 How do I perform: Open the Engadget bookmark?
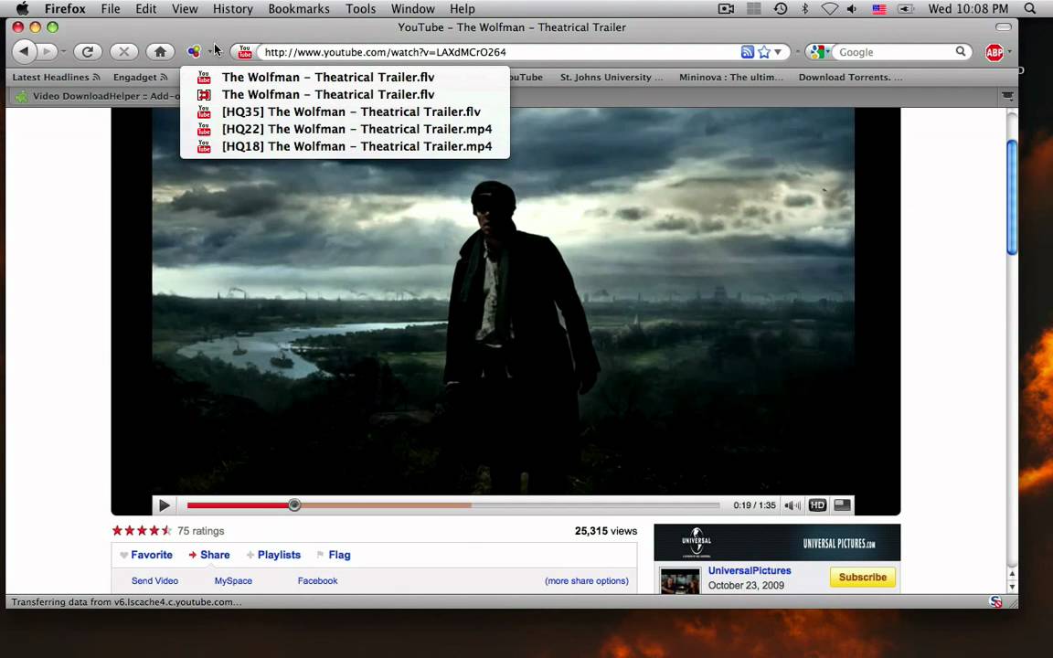[141, 77]
